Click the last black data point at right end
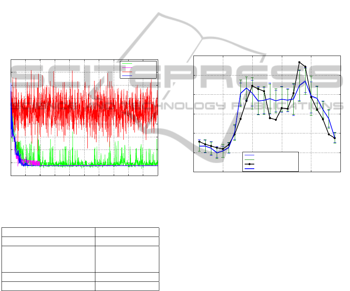 (x=335, y=138)
